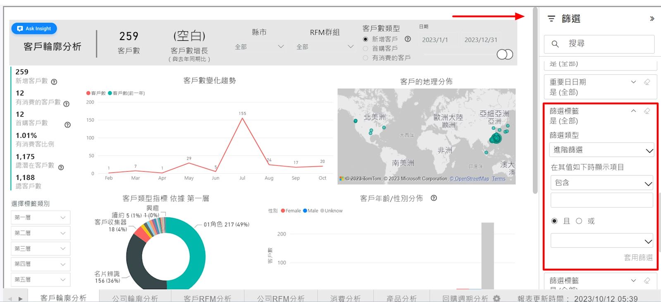Click the help icon beside 總潛在客戶數

click(61, 168)
